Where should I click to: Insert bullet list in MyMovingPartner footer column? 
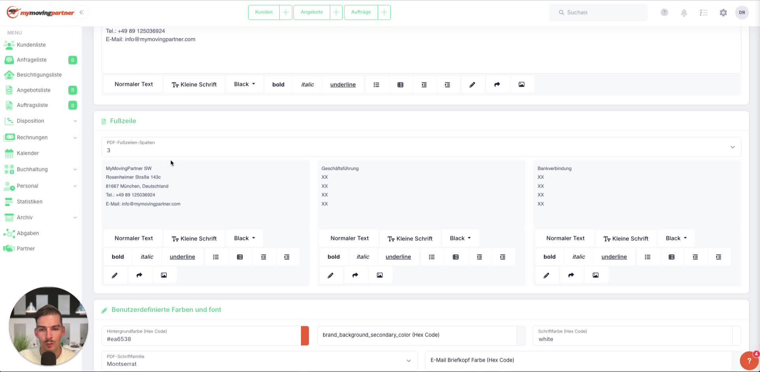coord(216,257)
